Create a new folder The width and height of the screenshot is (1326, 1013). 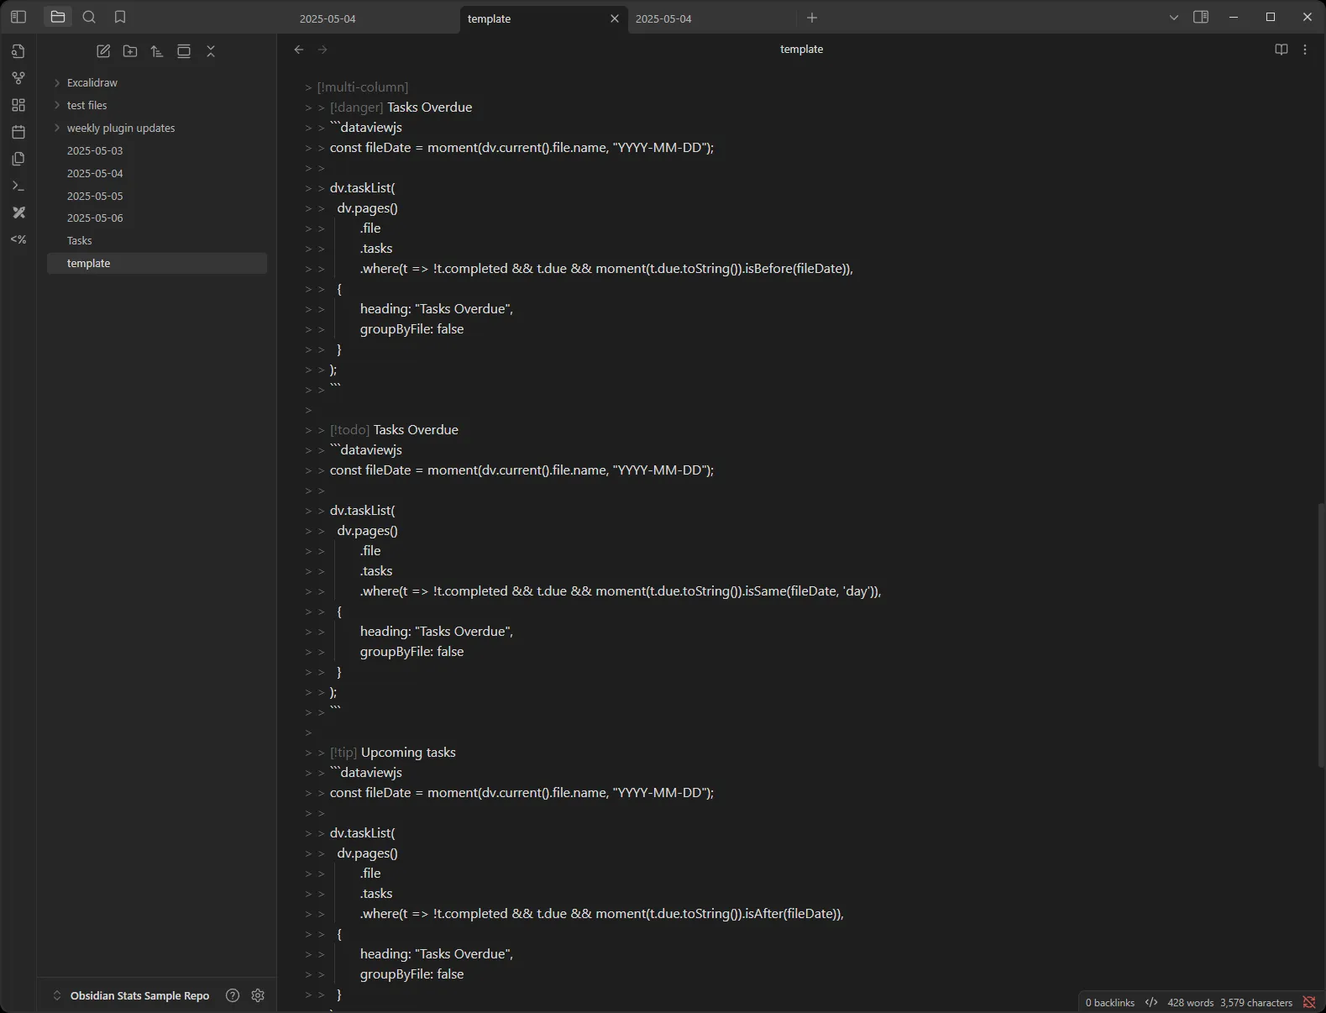130,51
